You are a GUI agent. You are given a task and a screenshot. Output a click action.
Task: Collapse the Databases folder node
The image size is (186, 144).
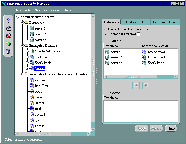[23, 23]
